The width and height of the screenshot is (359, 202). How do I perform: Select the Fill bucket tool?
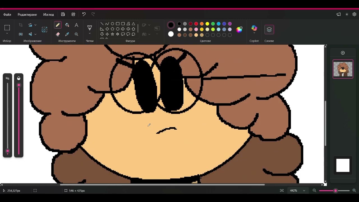[67, 25]
